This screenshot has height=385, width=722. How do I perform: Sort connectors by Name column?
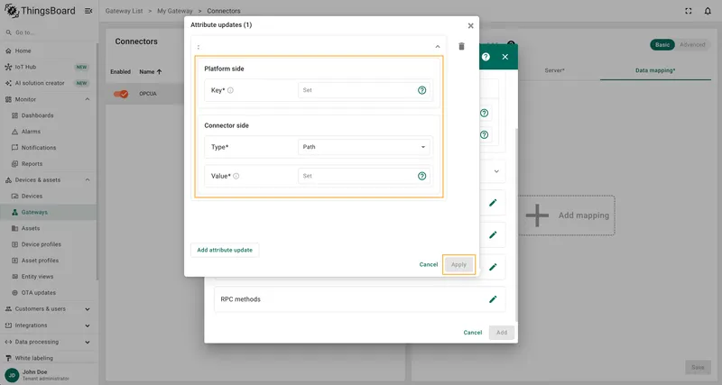coord(151,72)
